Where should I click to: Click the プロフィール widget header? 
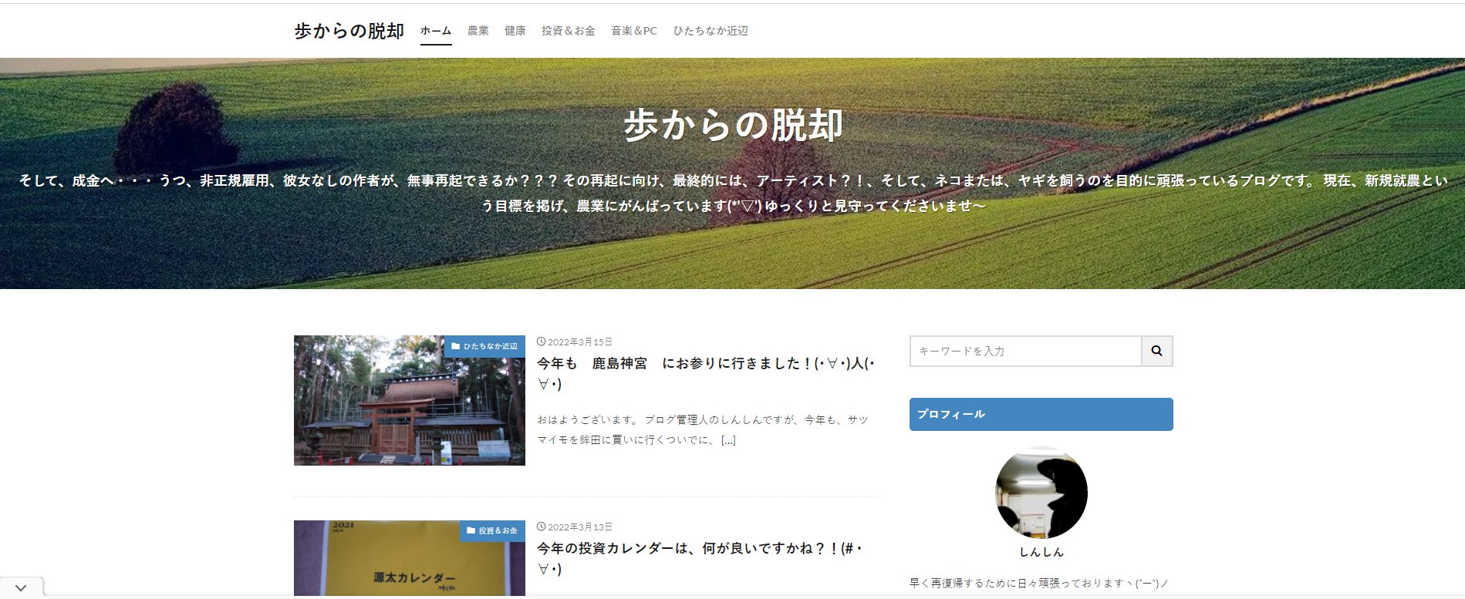[x=1041, y=414]
